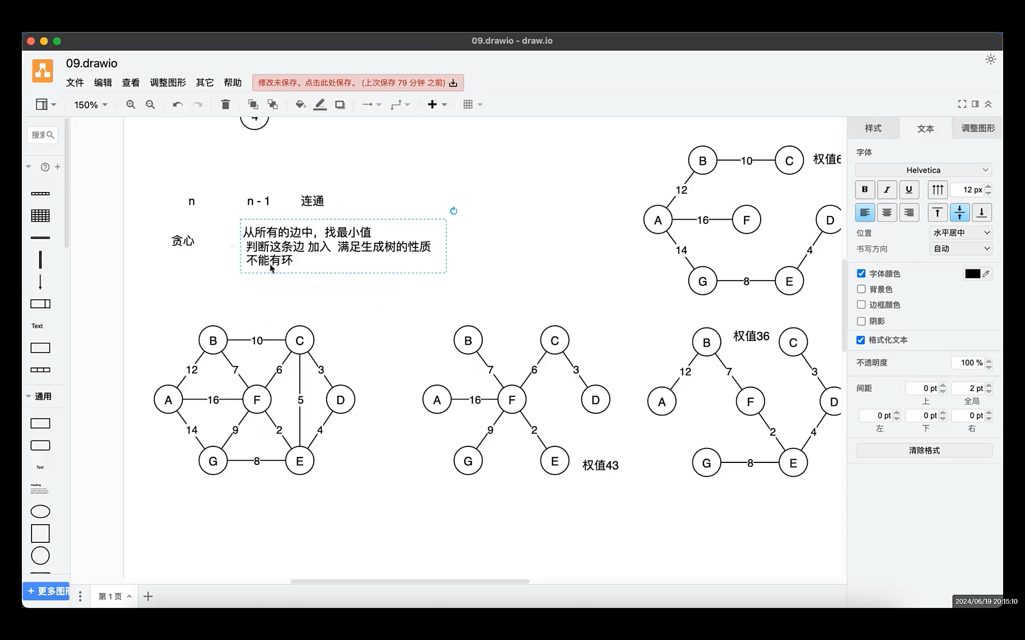This screenshot has height=640, width=1025.
Task: Enable the 背景色 checkbox
Action: click(861, 289)
